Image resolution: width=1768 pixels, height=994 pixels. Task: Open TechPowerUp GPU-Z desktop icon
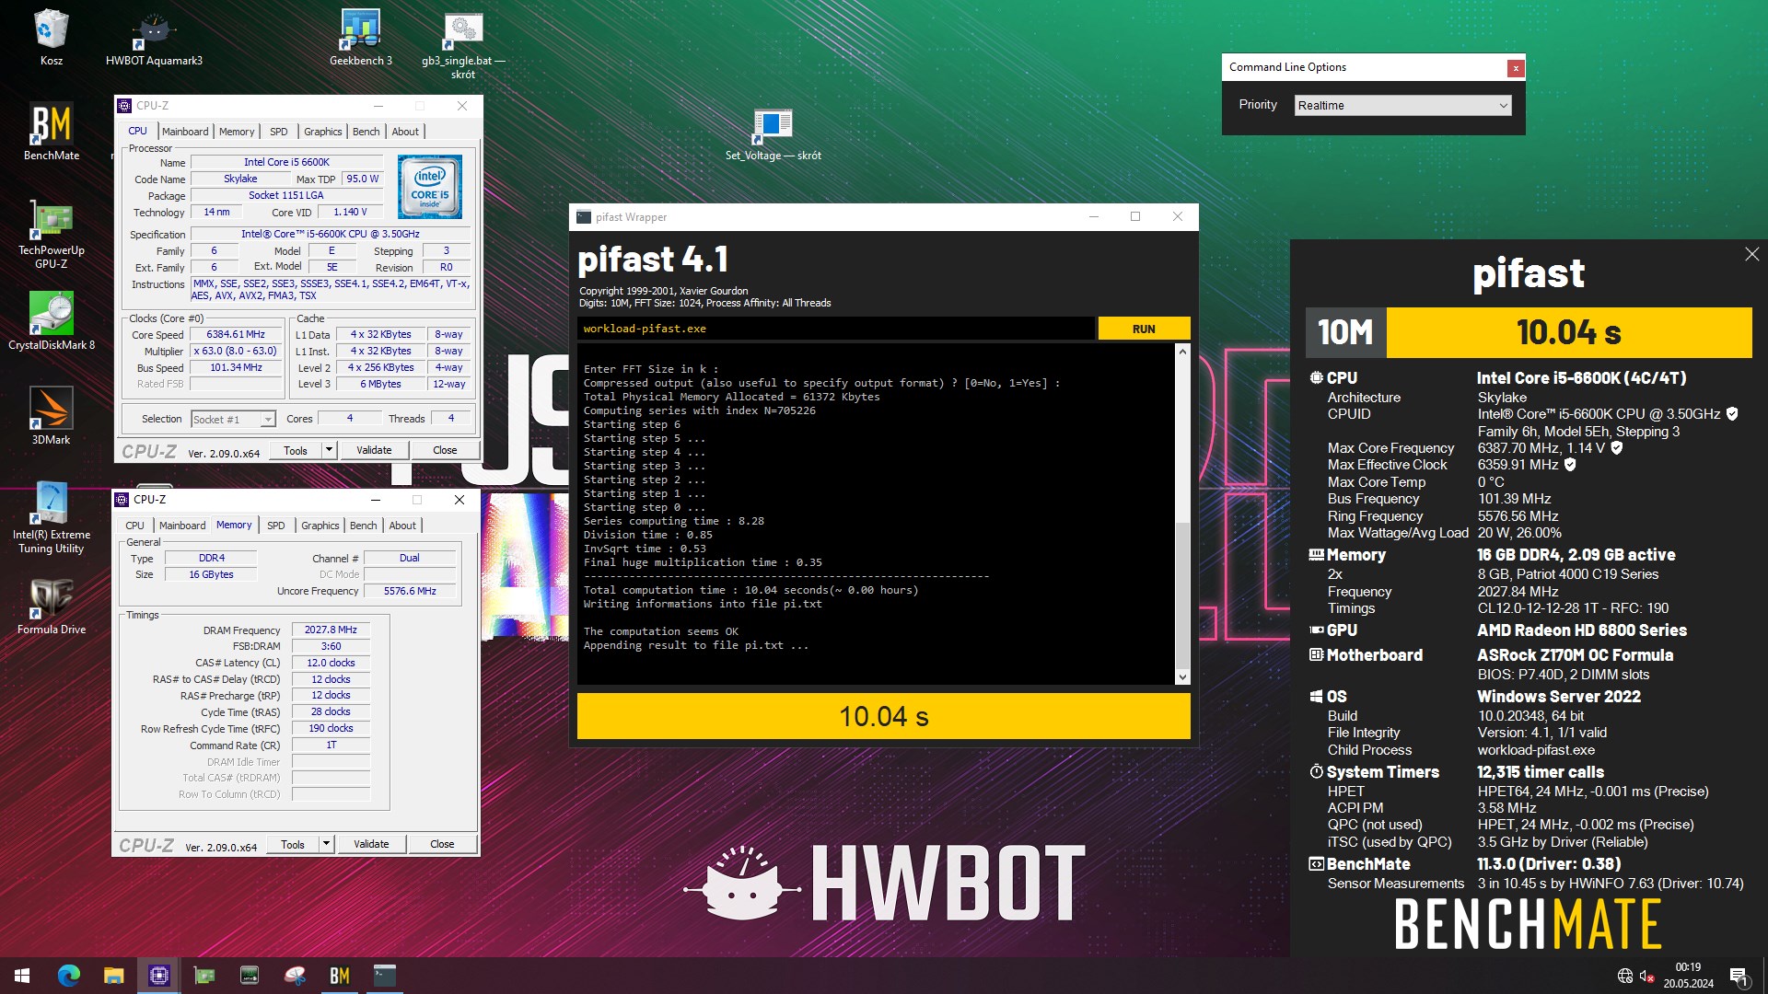[x=52, y=234]
